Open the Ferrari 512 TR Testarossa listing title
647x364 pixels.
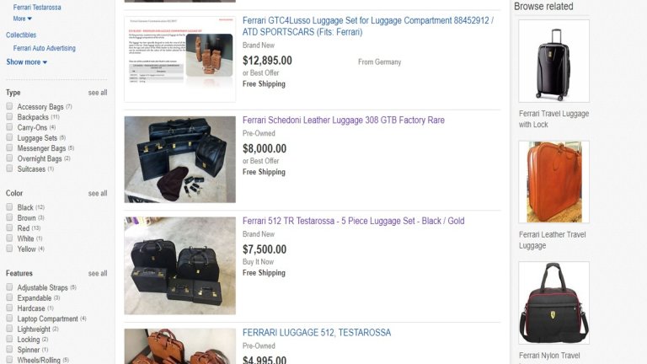(353, 221)
